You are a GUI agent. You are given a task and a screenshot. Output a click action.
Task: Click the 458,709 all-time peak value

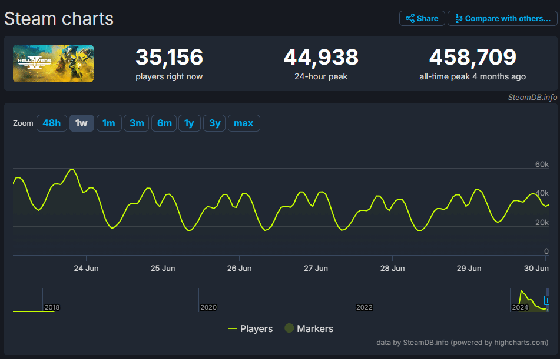(x=472, y=57)
